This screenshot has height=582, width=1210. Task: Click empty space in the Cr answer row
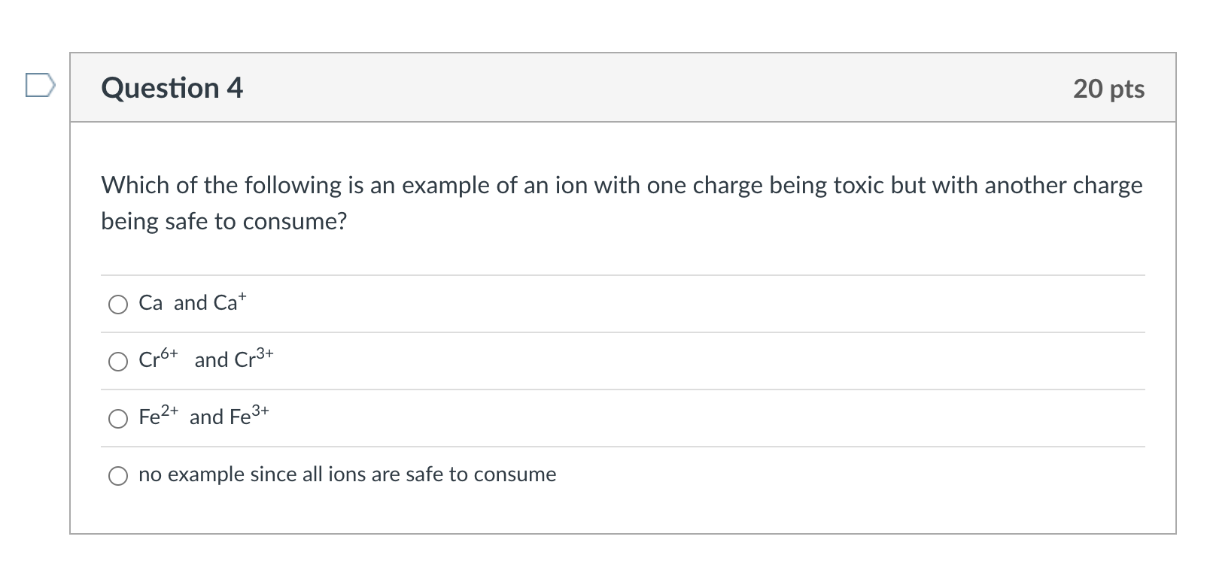(677, 361)
